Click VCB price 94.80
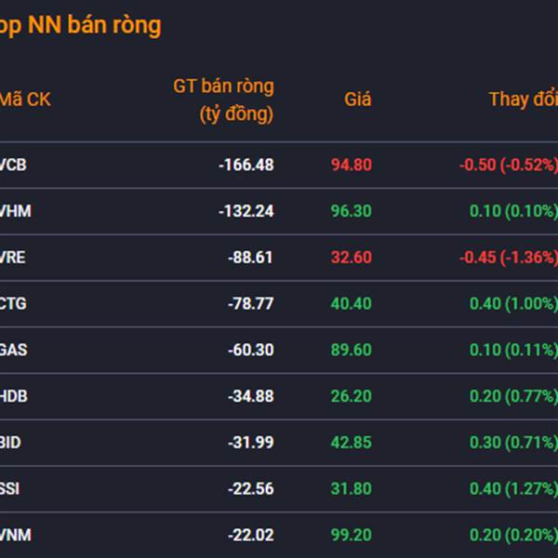558x558 pixels. point(352,165)
